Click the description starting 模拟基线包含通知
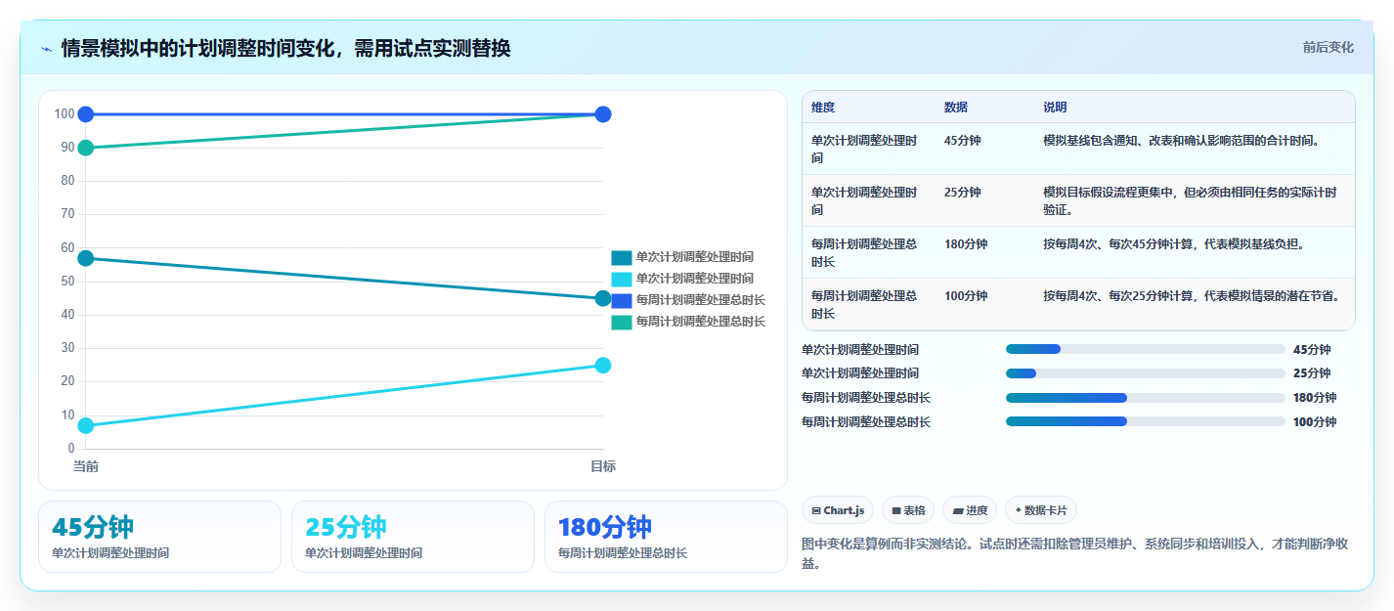Viewport: 1394px width, 611px height. (1181, 140)
